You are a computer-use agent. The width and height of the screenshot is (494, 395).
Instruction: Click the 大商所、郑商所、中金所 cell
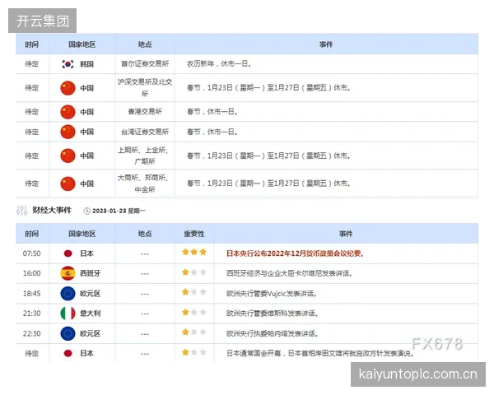point(143,184)
